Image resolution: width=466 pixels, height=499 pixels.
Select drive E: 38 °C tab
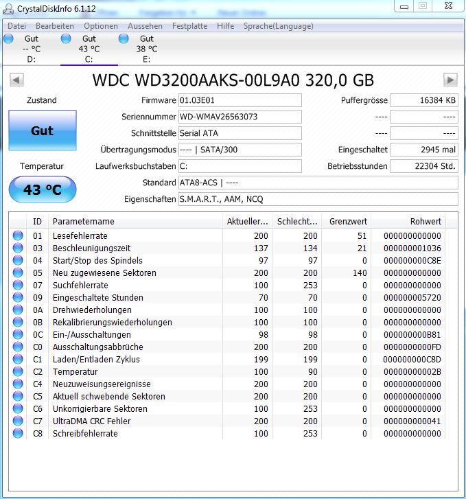point(147,49)
